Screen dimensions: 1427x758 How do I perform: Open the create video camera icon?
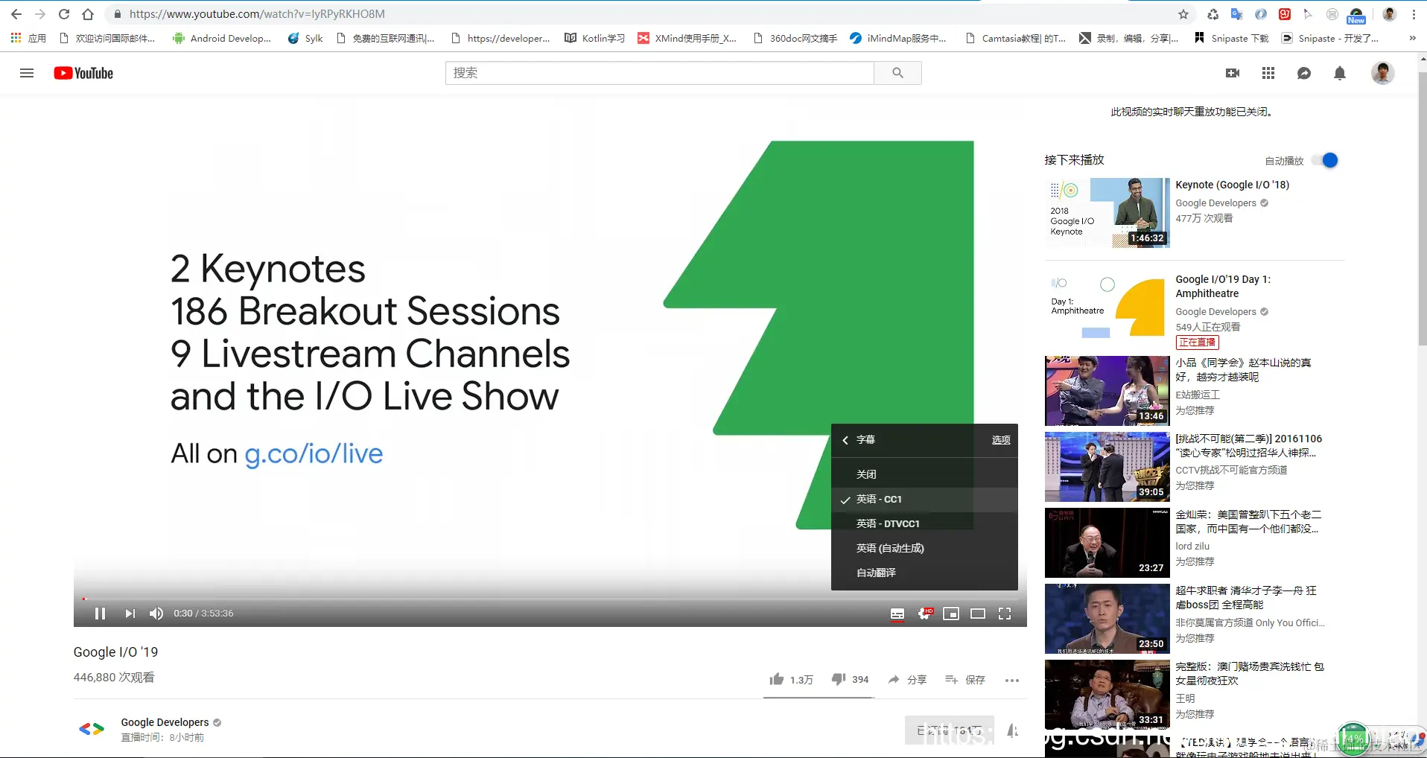pyautogui.click(x=1233, y=73)
